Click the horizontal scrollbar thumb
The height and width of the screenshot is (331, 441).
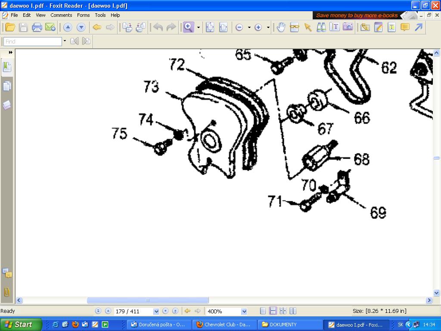coord(148,300)
